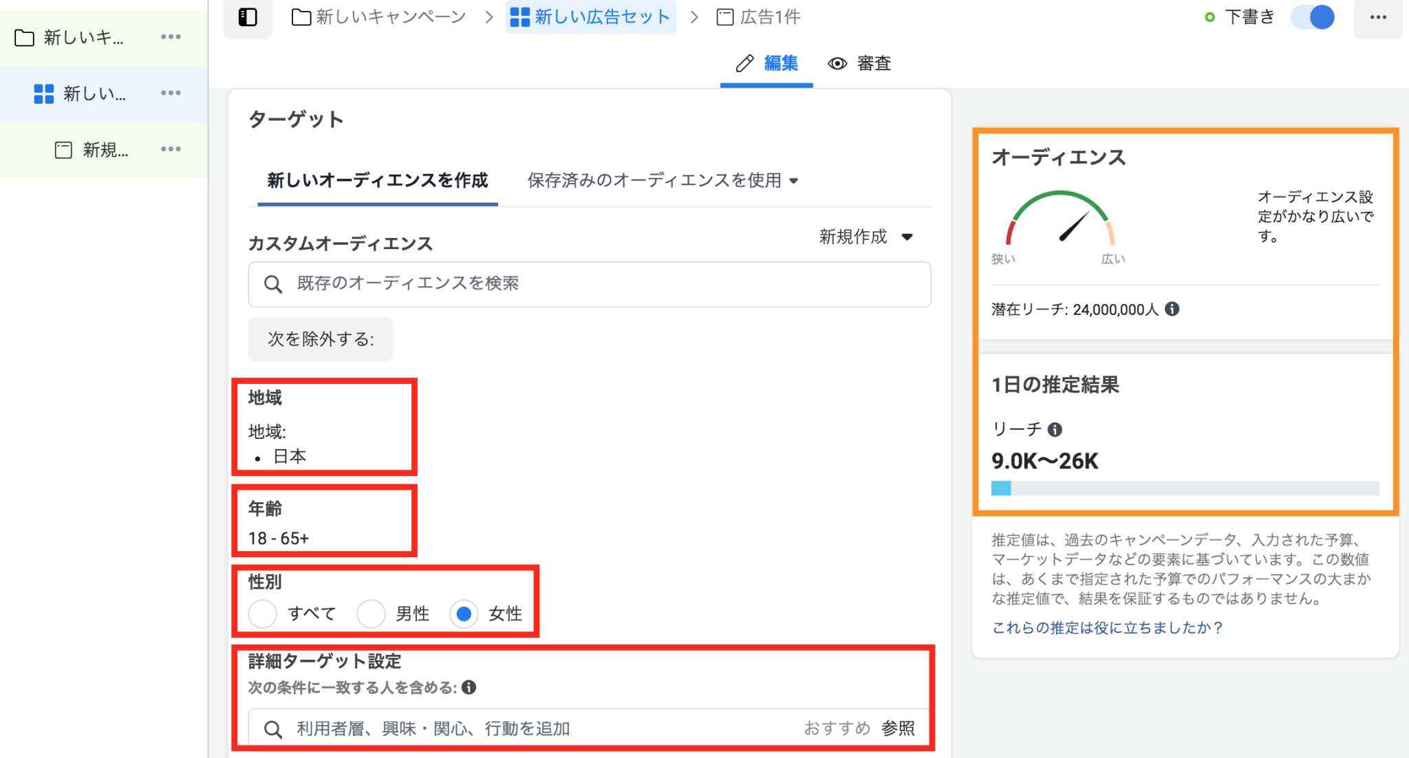
Task: Click the eye icon of 審査 tab
Action: (837, 63)
